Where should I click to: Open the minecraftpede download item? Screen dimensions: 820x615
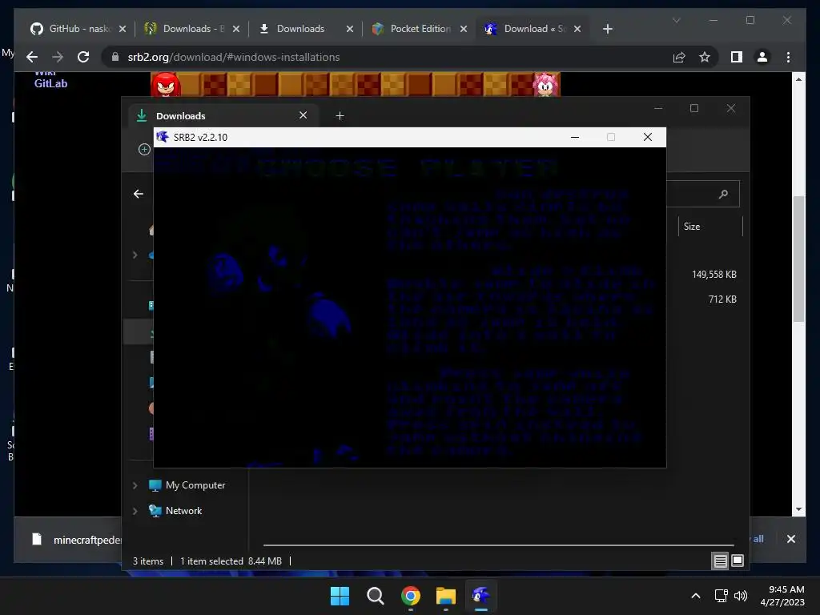[x=76, y=540]
